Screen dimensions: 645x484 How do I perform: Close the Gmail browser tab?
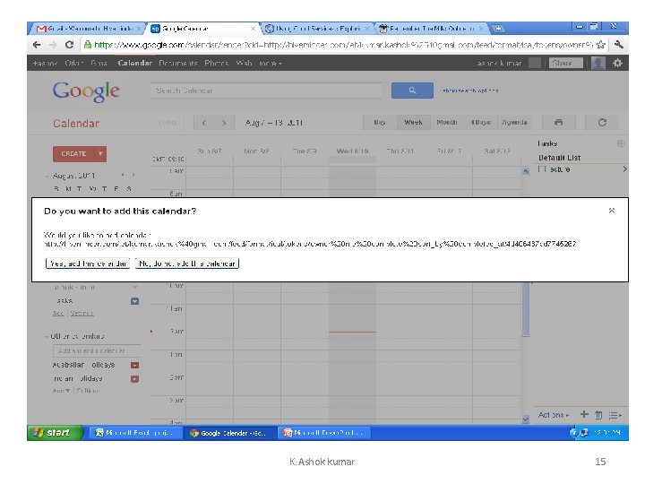tap(139, 29)
